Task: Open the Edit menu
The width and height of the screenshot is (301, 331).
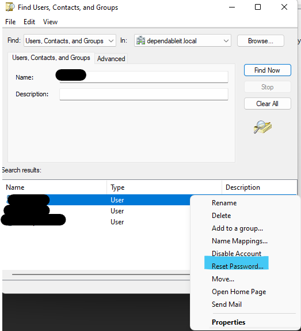Action: click(29, 22)
